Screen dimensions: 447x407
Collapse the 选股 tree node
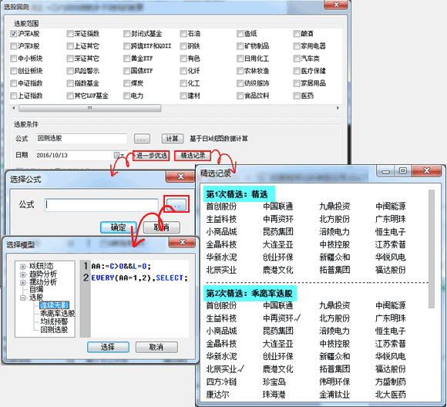coord(23,298)
